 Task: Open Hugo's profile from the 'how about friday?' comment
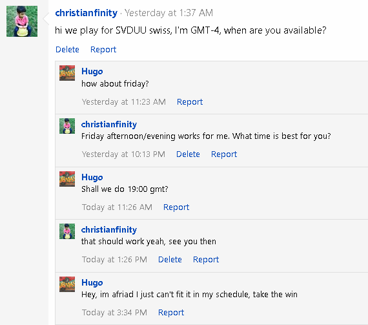[92, 71]
